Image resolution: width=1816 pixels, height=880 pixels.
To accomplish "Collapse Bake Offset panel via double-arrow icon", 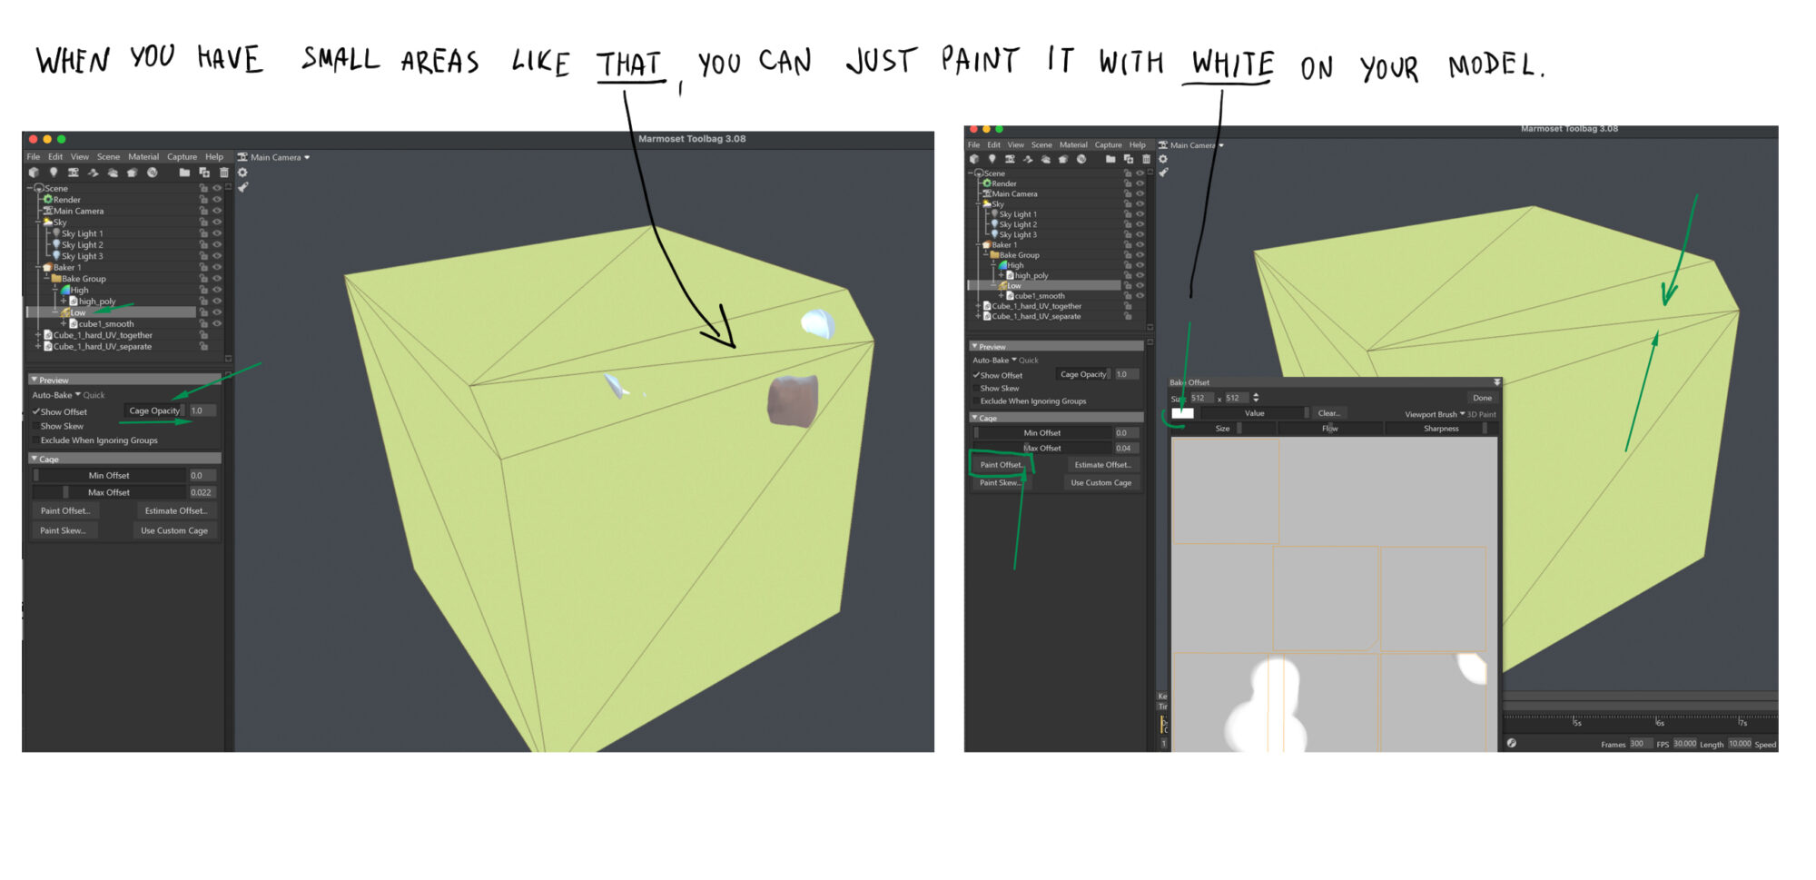I will (1496, 382).
